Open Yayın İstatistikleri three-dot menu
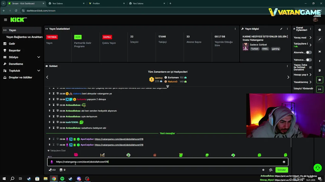This screenshot has width=325, height=182. coord(235,29)
